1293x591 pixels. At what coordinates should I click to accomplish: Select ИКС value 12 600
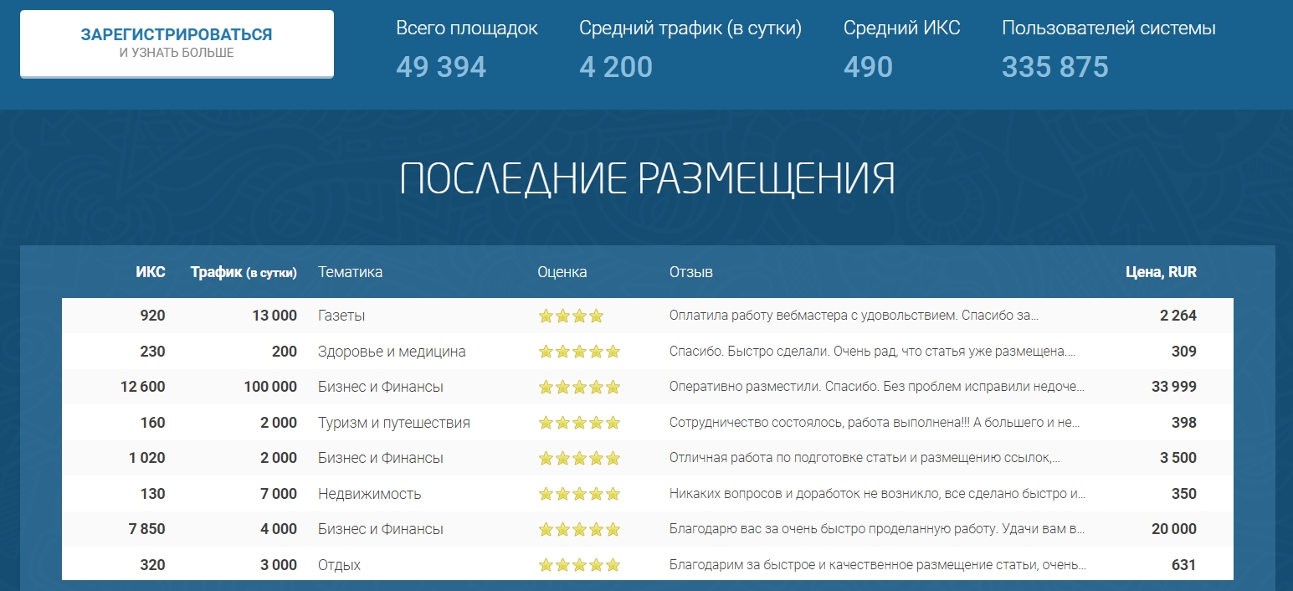pyautogui.click(x=143, y=387)
